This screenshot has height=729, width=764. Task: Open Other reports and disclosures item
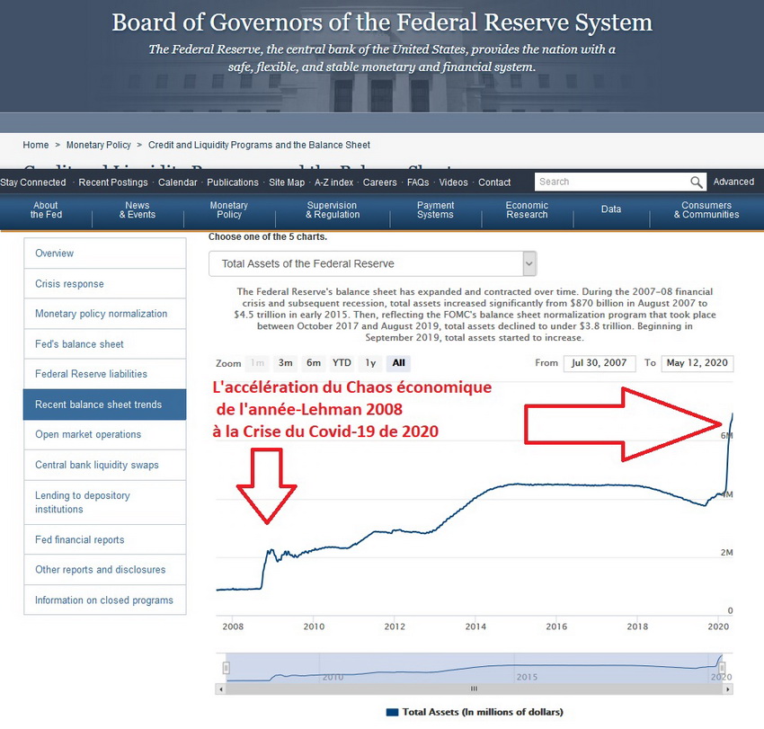(105, 570)
